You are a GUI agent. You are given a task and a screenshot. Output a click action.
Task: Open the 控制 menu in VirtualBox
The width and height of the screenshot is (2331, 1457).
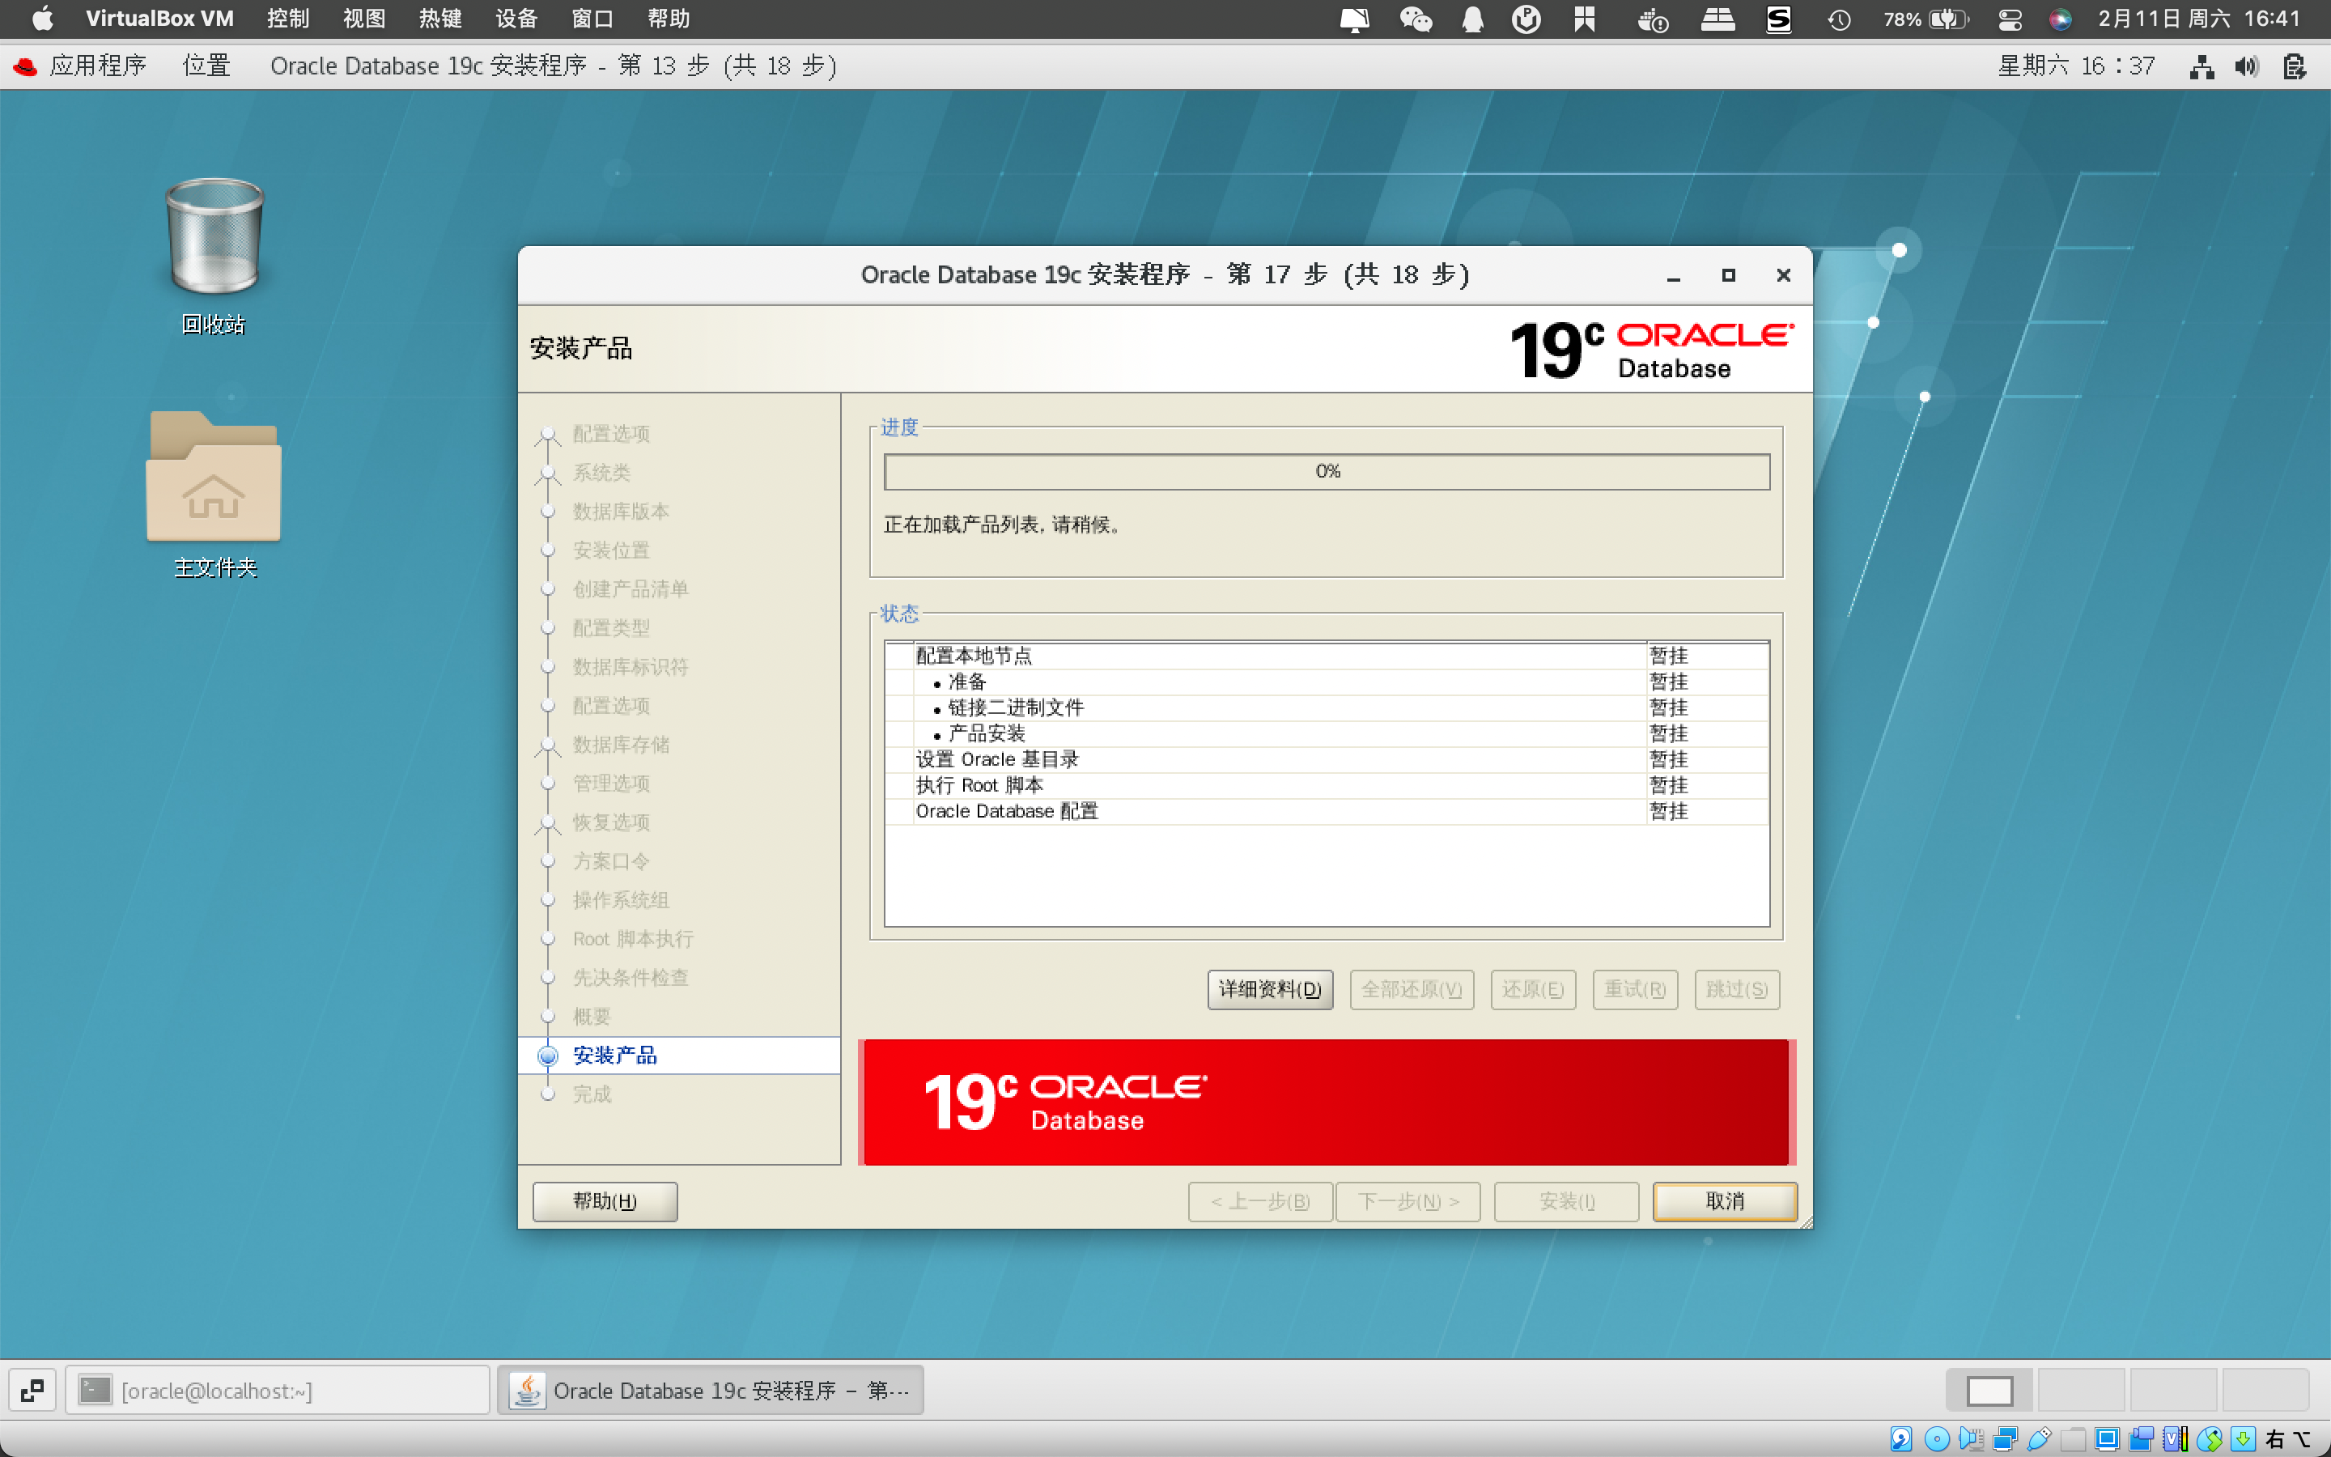[x=288, y=19]
